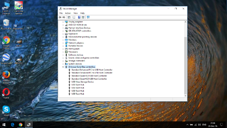Click the network tray icon
This screenshot has height=128, width=227.
click(196, 125)
